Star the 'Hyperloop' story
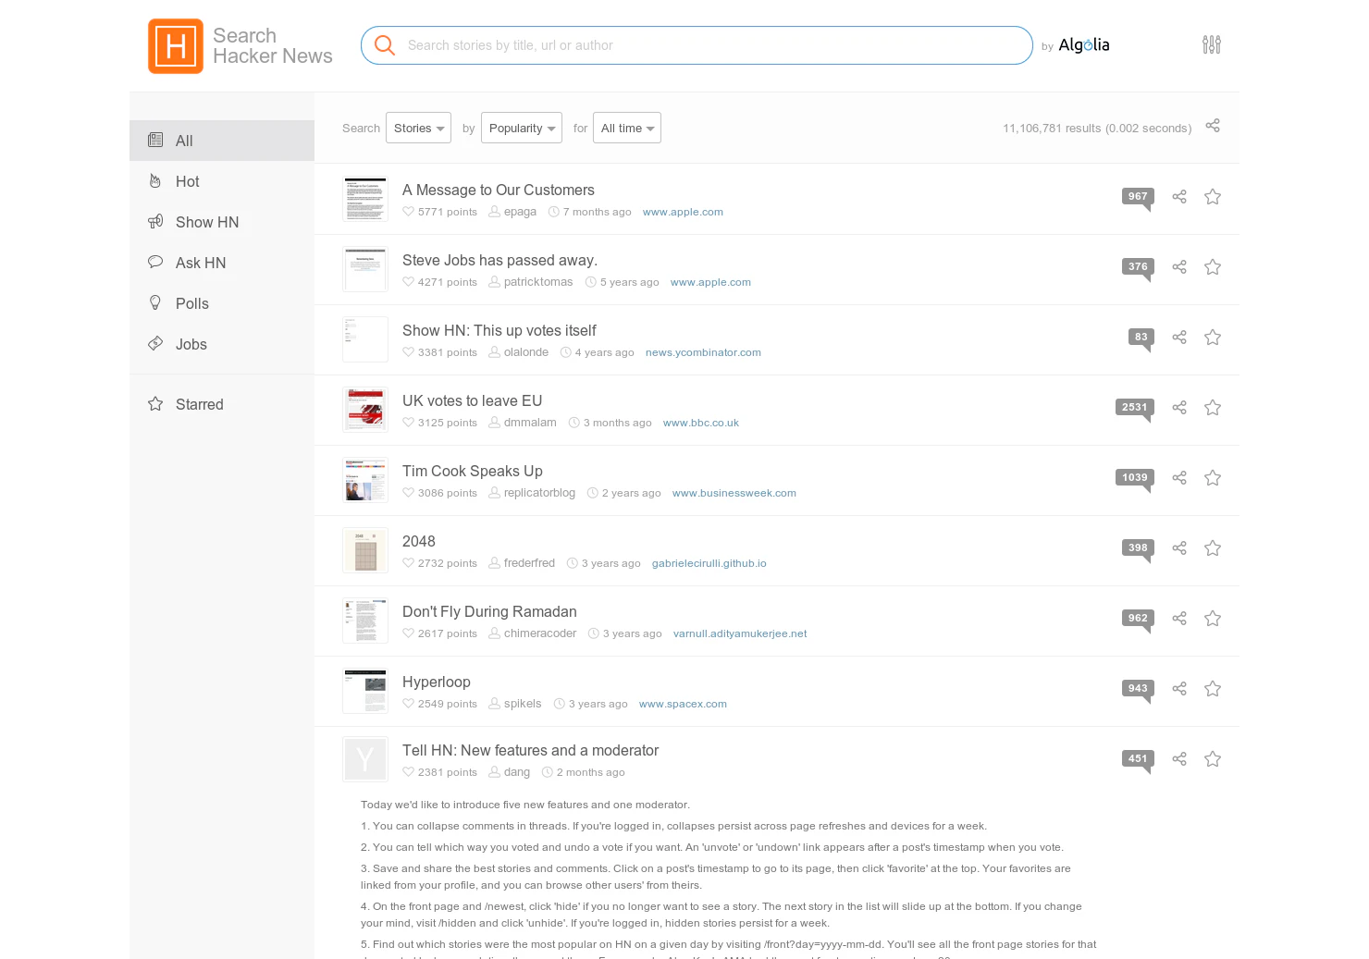The width and height of the screenshot is (1369, 959). (x=1213, y=689)
